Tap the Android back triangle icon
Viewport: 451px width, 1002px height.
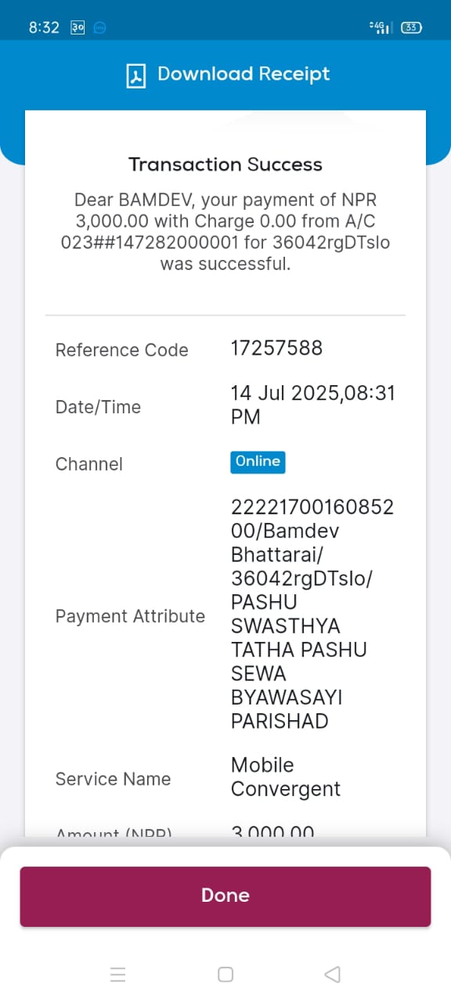(x=332, y=975)
